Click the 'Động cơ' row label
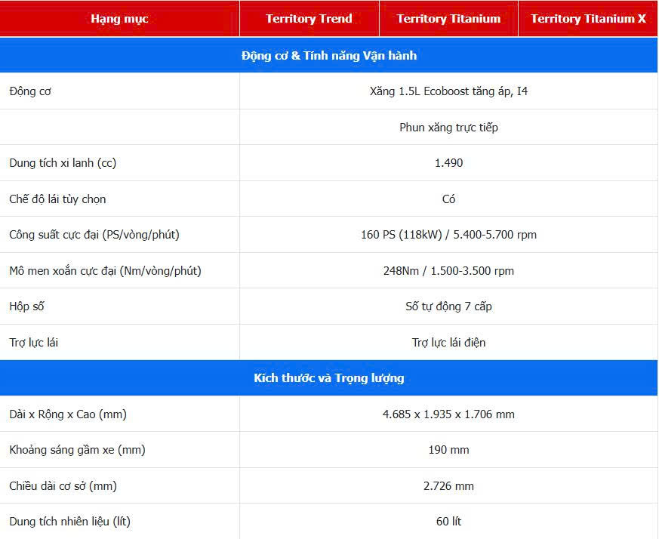 tap(30, 91)
